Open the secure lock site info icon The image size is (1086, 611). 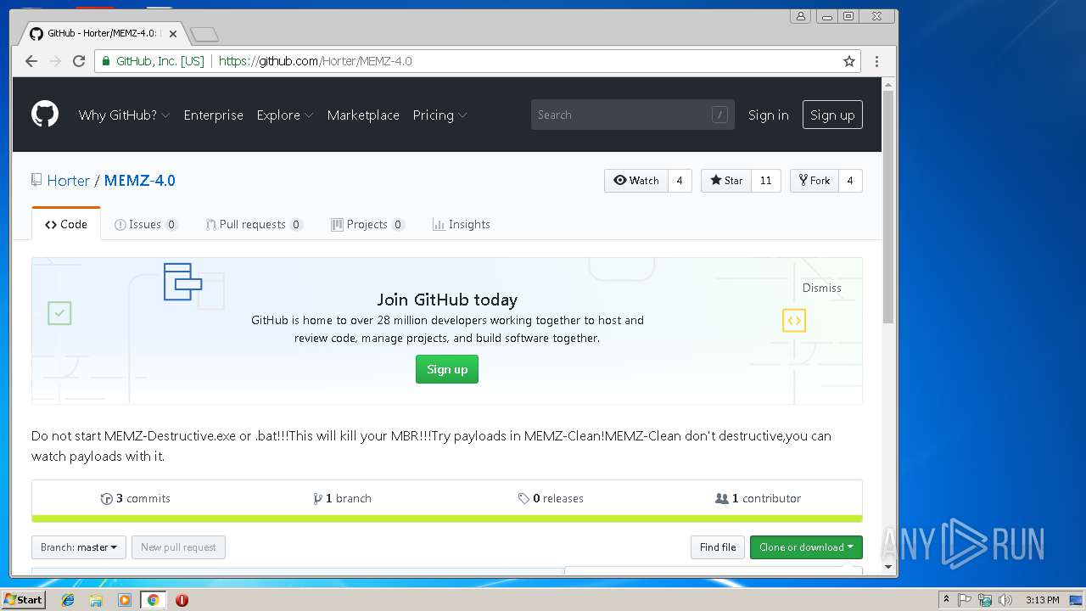pyautogui.click(x=106, y=61)
